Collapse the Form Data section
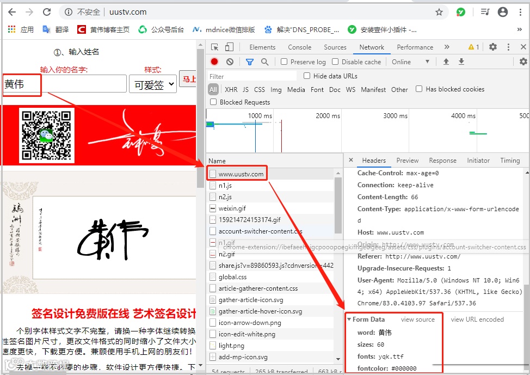This screenshot has width=530, height=375. 349,319
